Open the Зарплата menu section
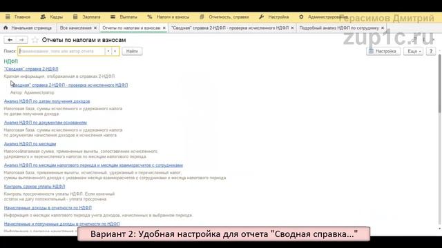The height and width of the screenshot is (248, 442). click(91, 17)
